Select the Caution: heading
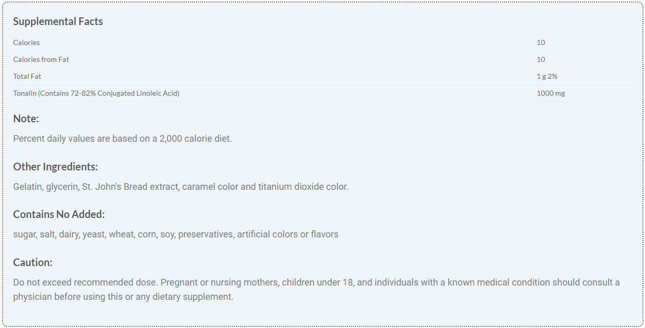The image size is (645, 328). (33, 263)
